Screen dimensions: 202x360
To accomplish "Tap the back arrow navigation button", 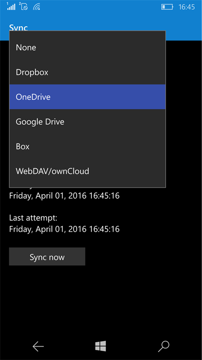I will 38,346.
